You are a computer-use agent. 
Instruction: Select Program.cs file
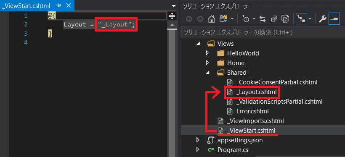(233, 149)
